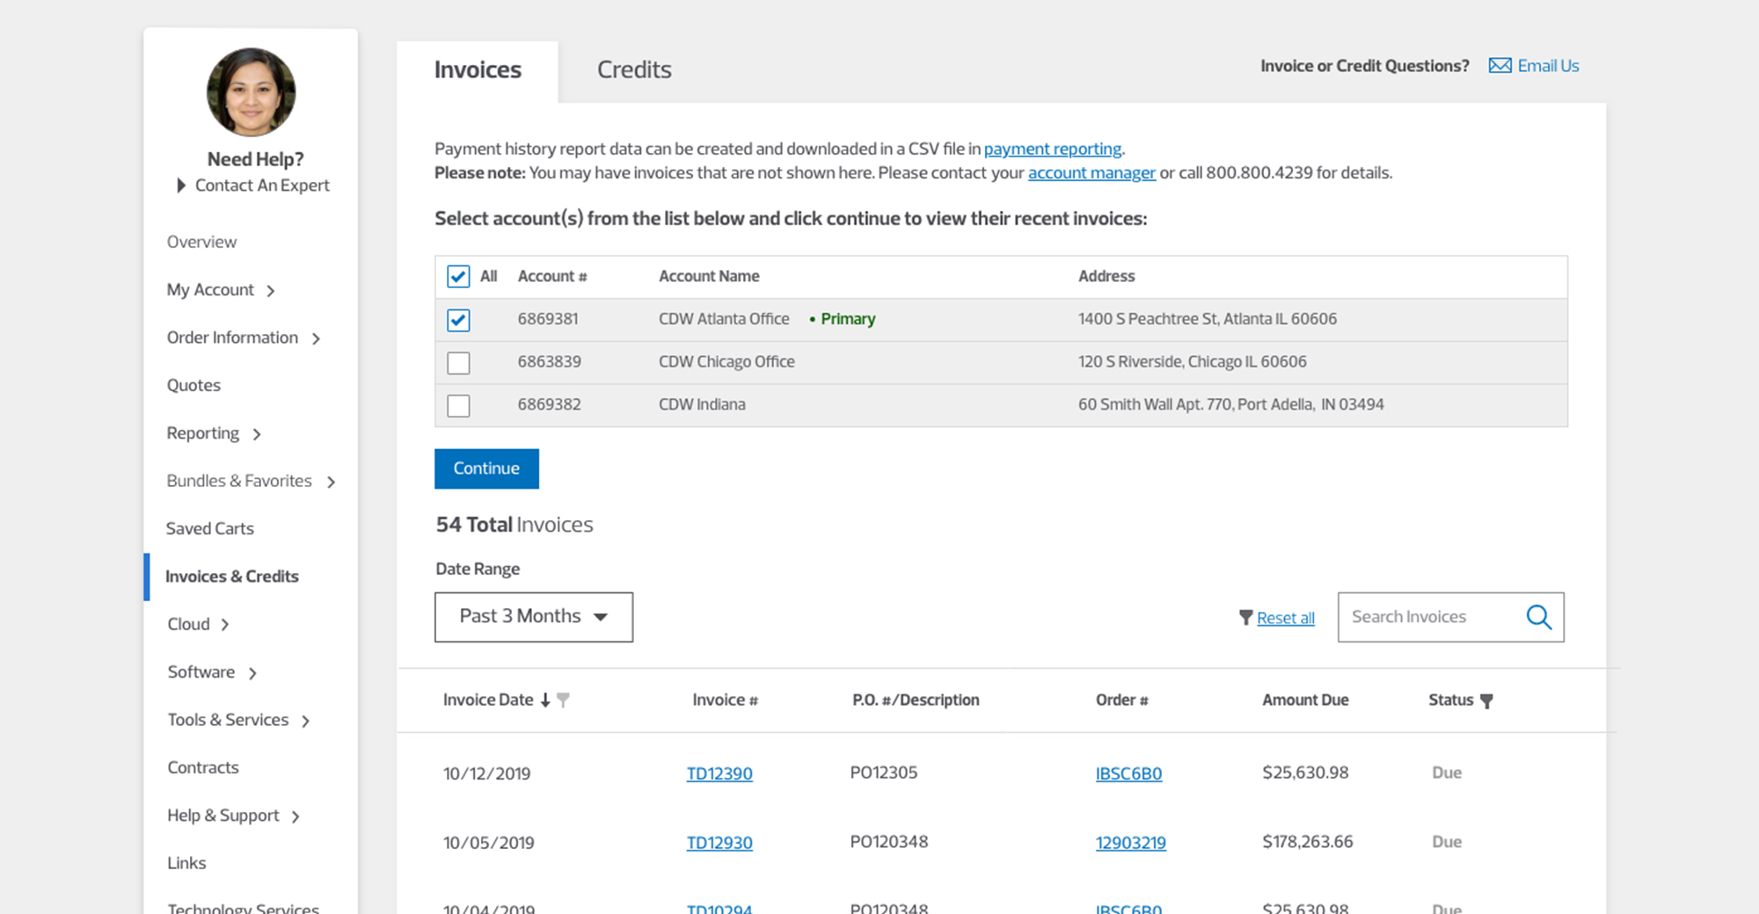Uncheck the CDW Atlanta Office account checkbox
Image resolution: width=1759 pixels, height=914 pixels.
tap(458, 320)
